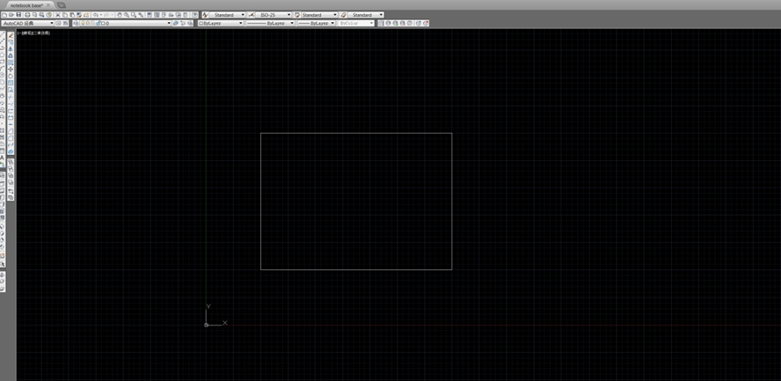The height and width of the screenshot is (381, 781).
Task: Open the text style Standard dropdown
Action: click(228, 15)
